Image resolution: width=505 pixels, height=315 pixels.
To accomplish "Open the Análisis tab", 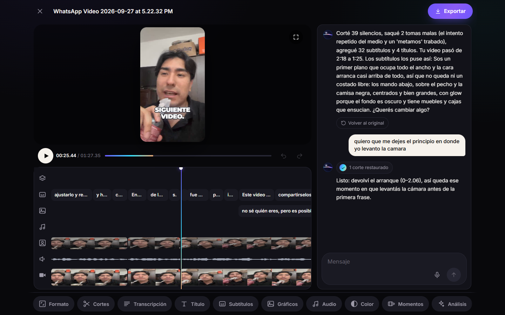I will (x=452, y=304).
